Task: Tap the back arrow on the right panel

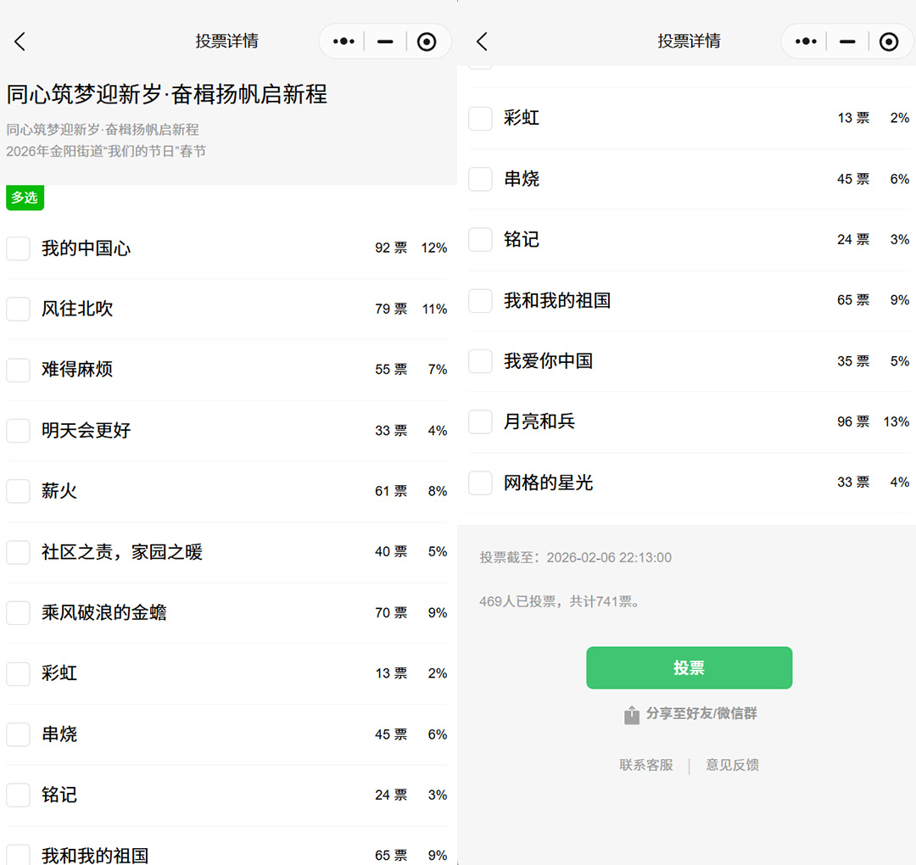Action: coord(481,41)
